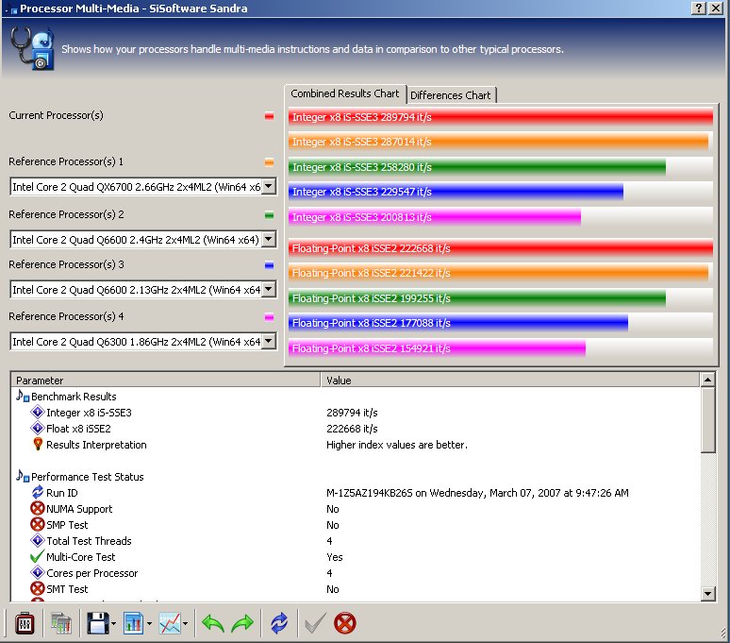Click the line graph icon in toolbar
This screenshot has height=643, width=730.
coord(170,623)
